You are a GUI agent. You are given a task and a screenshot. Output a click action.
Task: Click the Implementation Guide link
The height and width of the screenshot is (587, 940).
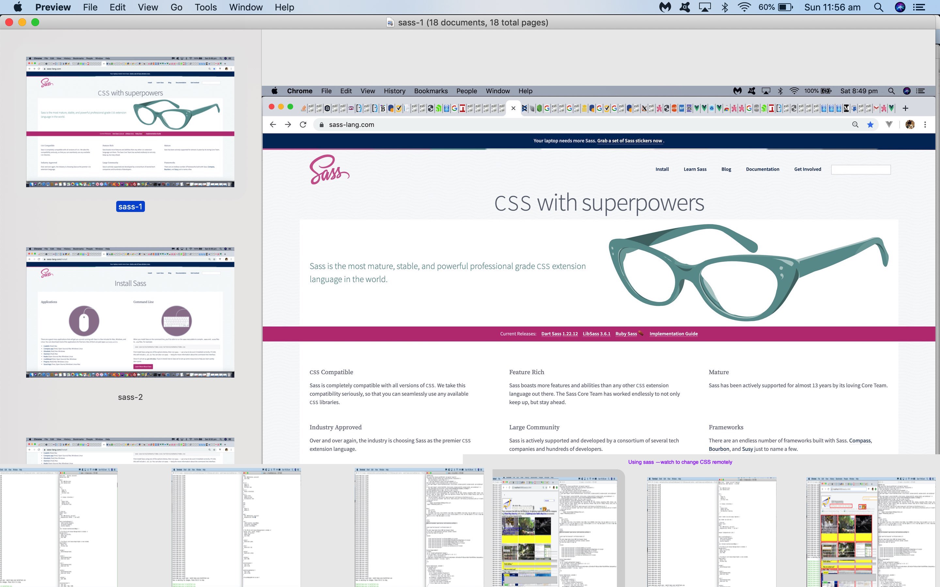click(673, 334)
